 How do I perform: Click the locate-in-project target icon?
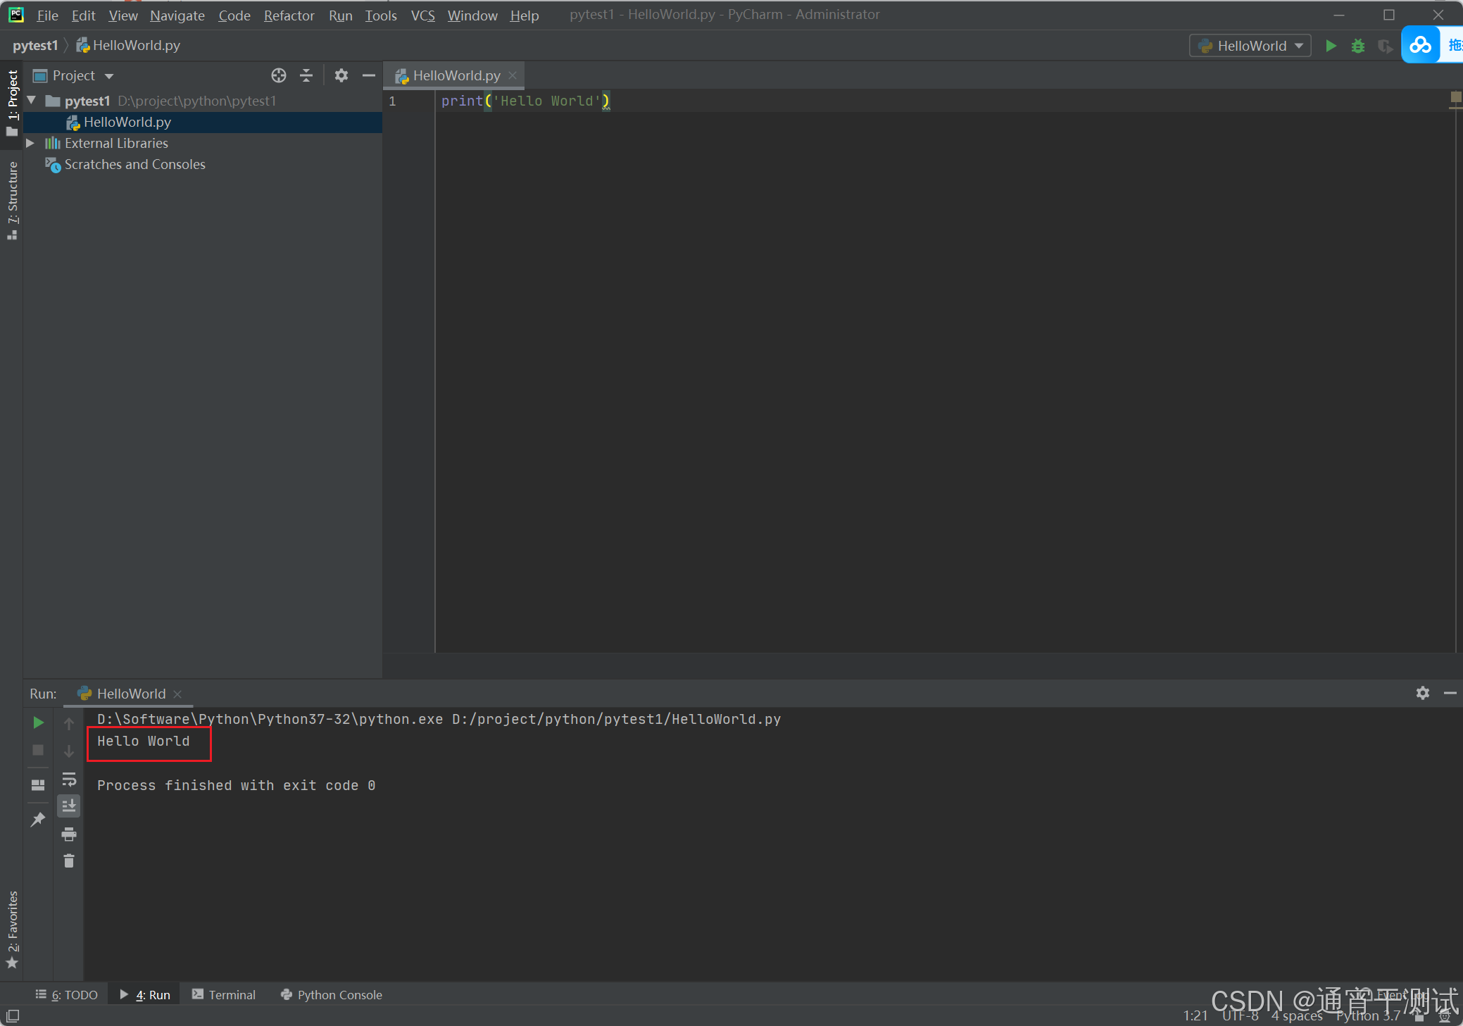point(279,75)
